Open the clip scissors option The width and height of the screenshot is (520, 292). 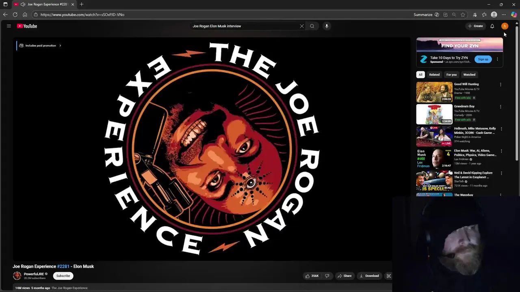388,276
